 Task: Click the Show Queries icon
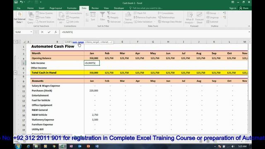pyautogui.click(x=44, y=13)
